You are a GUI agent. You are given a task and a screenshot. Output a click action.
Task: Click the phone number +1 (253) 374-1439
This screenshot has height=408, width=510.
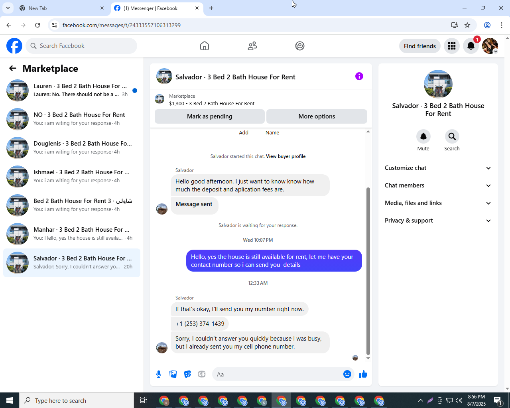pyautogui.click(x=200, y=324)
